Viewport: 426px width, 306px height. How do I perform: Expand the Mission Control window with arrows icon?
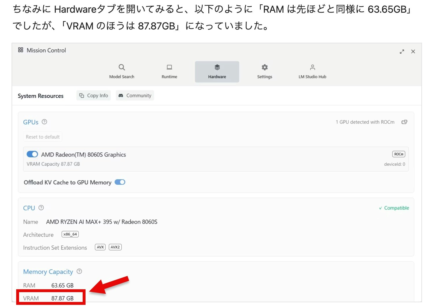(402, 52)
